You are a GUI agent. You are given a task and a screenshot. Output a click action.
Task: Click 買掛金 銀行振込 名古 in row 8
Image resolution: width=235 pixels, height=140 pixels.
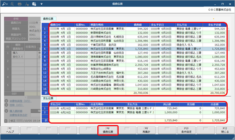coord(189,57)
